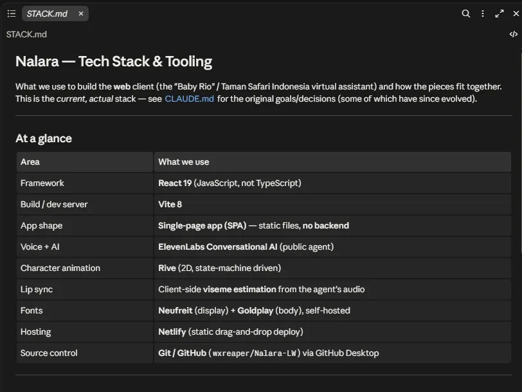Click 'Single-page app (SPA)' text
522x392 pixels.
(x=202, y=226)
